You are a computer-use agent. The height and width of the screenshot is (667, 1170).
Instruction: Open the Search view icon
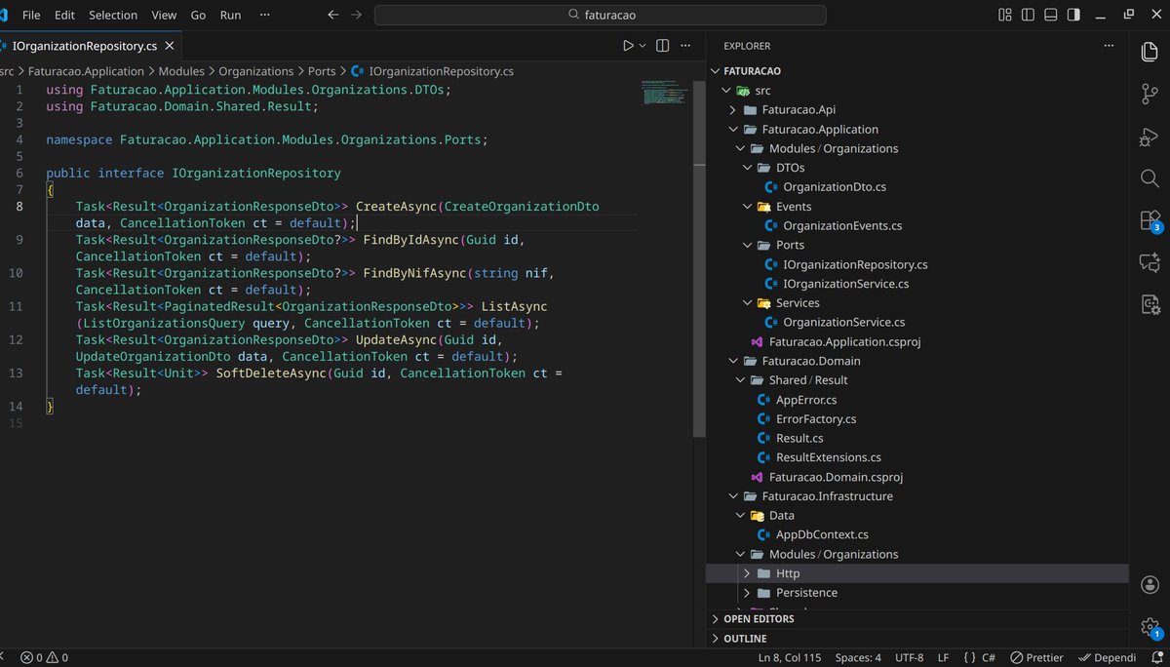[1150, 178]
